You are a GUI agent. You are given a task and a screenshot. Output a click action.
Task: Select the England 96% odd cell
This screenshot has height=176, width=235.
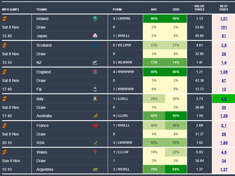pyautogui.click(x=176, y=72)
